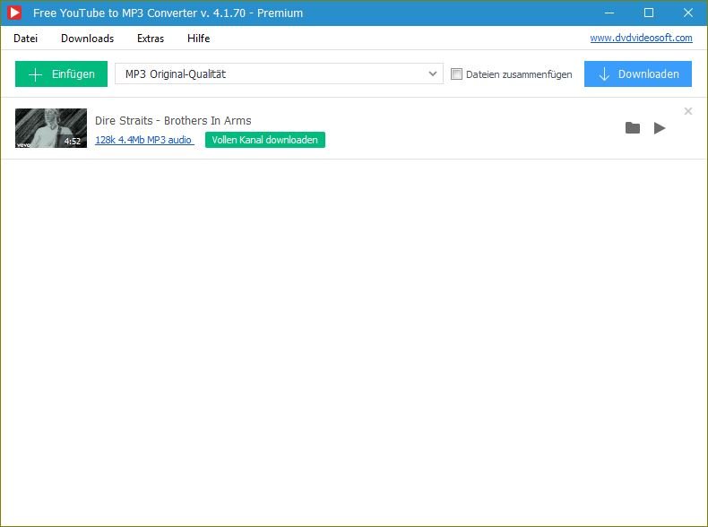This screenshot has width=708, height=527.
Task: Minimize the converter window
Action: [x=609, y=13]
